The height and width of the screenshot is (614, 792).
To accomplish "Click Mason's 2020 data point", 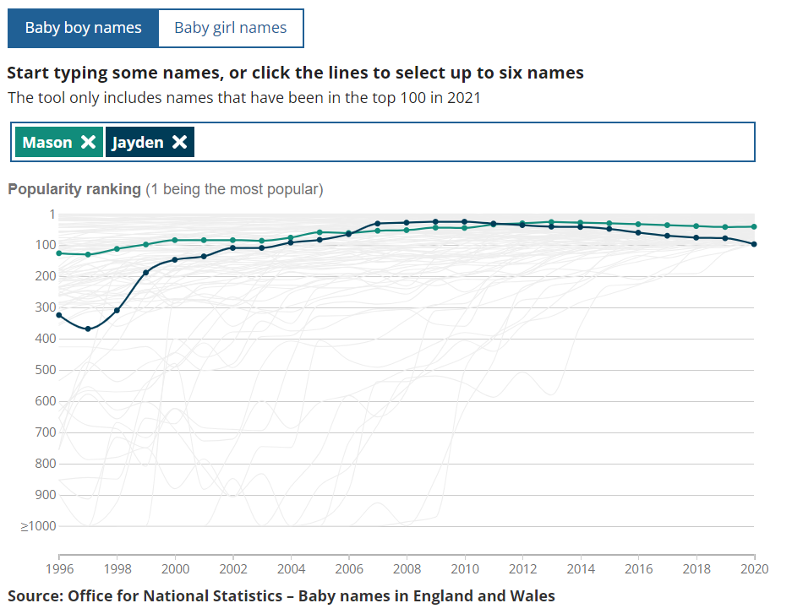I will coord(754,226).
